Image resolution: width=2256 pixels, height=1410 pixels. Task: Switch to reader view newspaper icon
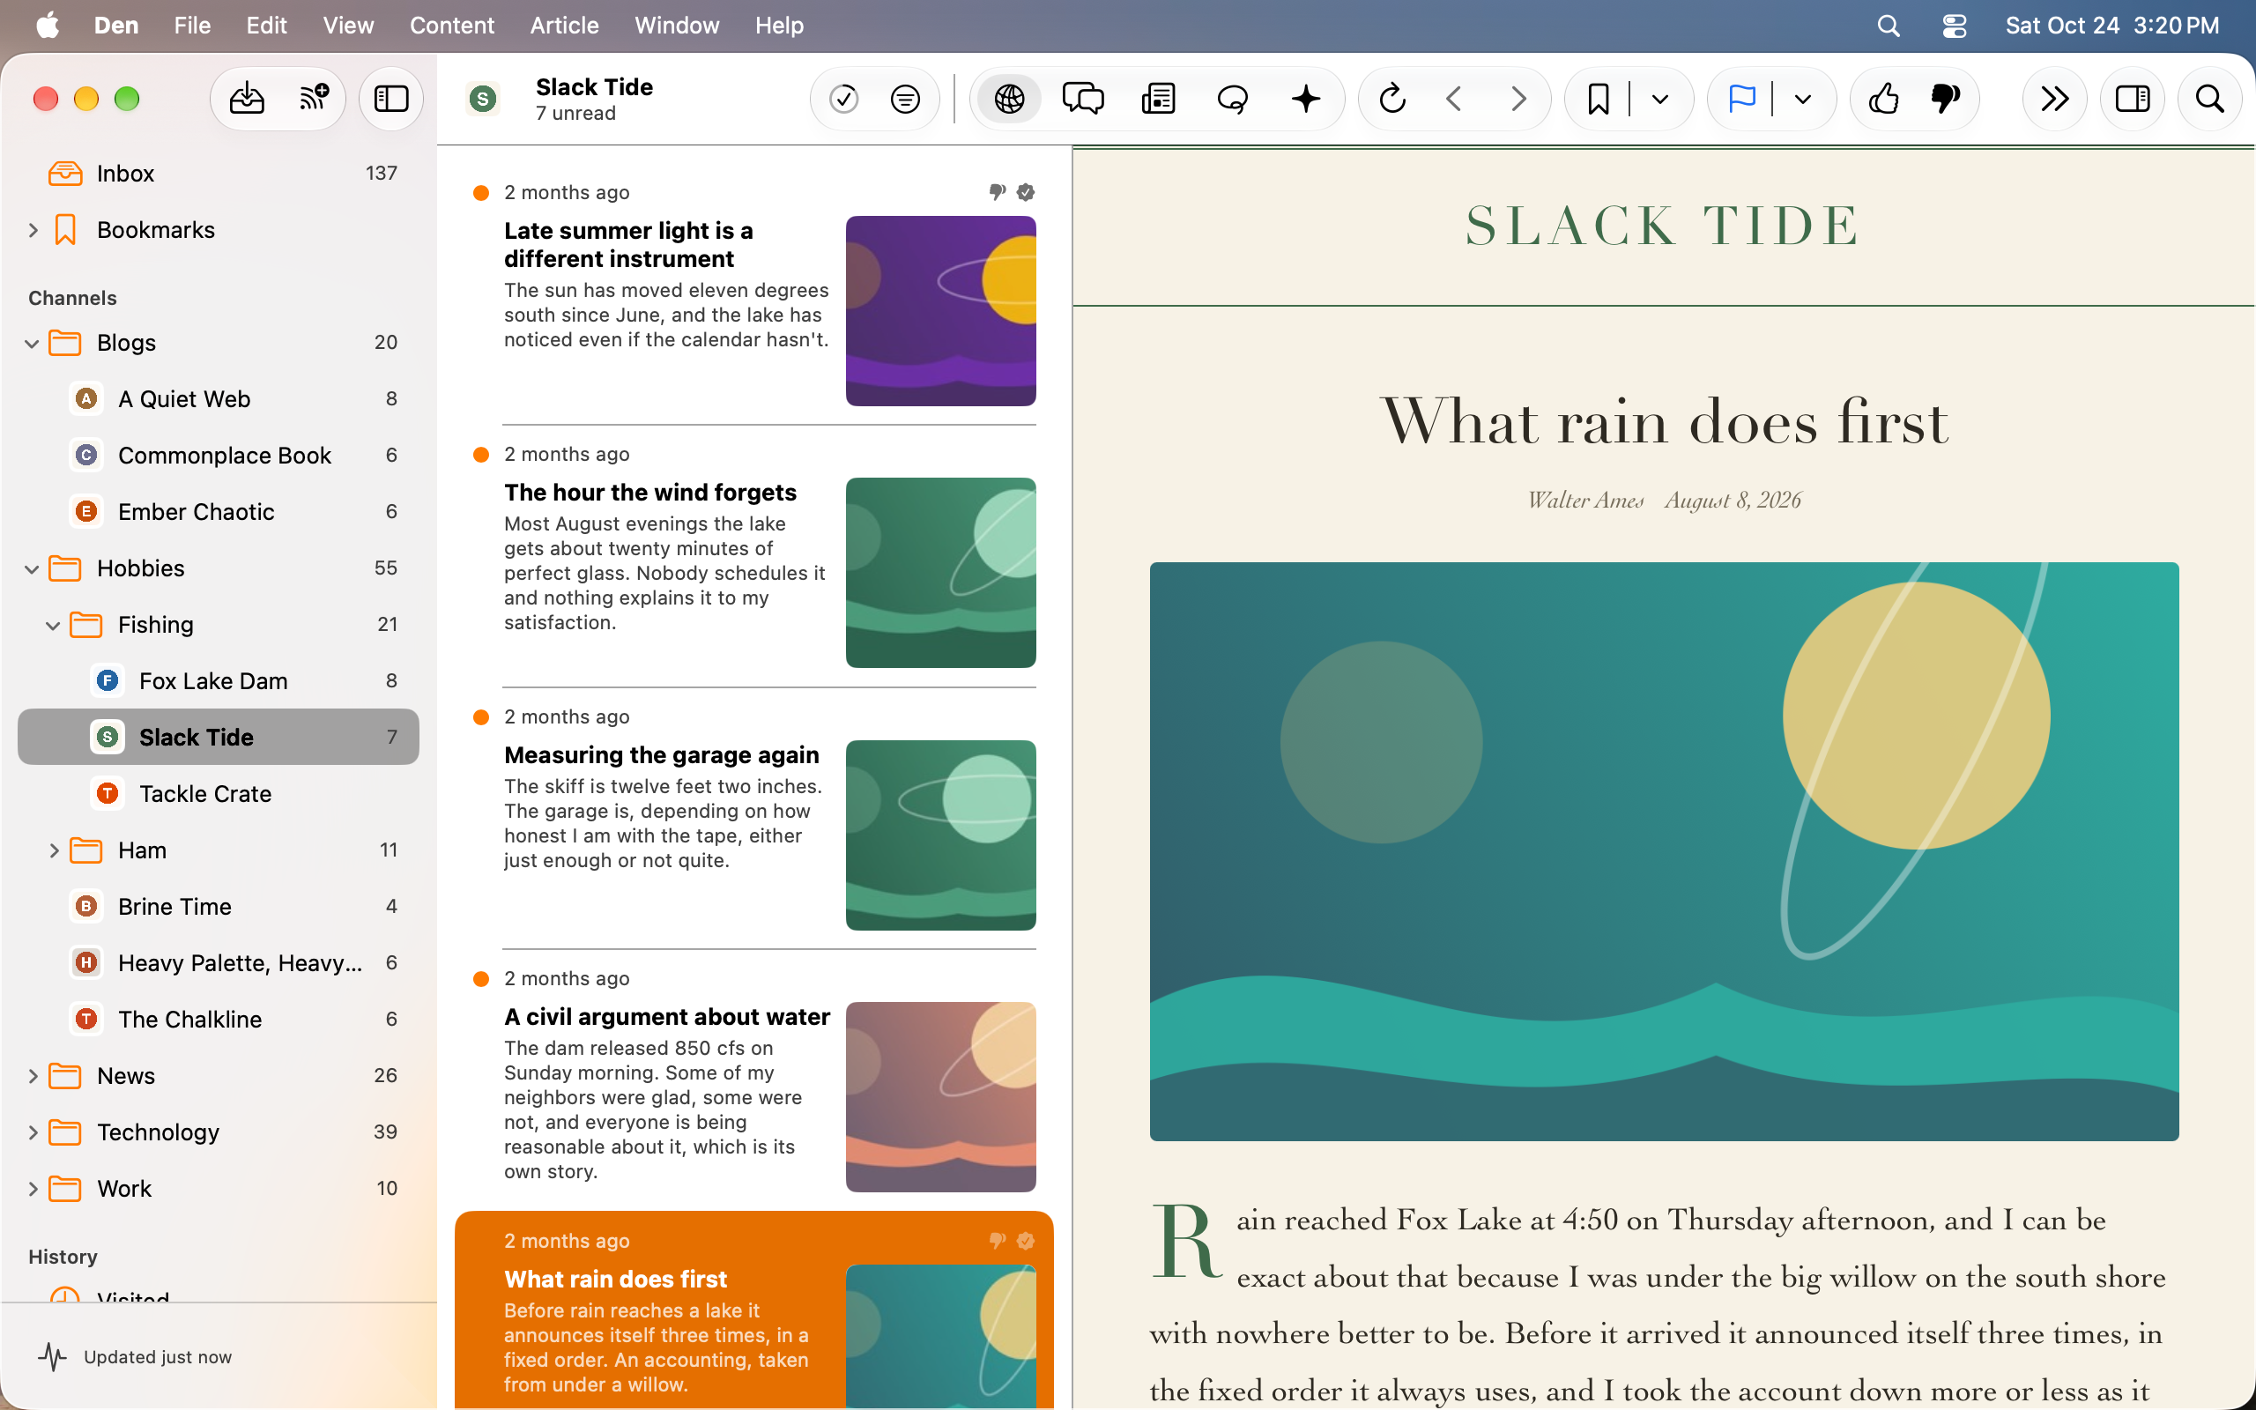pos(1158,98)
